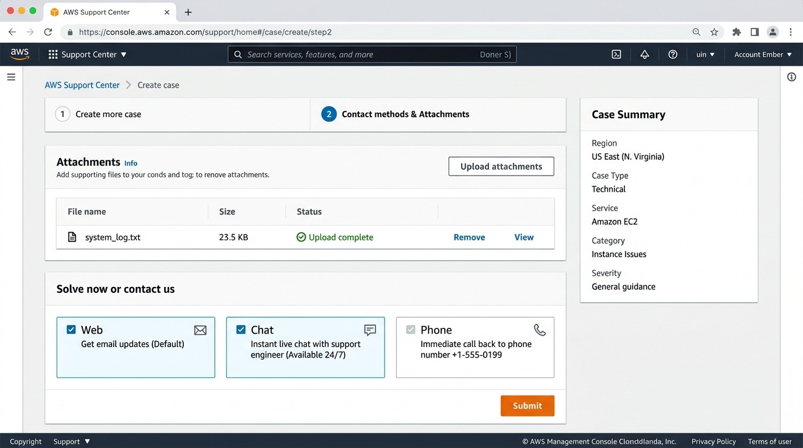This screenshot has height=448, width=803.
Task: Open the browser three-dot menu
Action: pyautogui.click(x=791, y=32)
